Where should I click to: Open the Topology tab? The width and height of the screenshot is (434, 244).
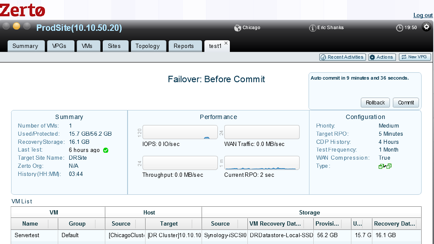click(148, 46)
